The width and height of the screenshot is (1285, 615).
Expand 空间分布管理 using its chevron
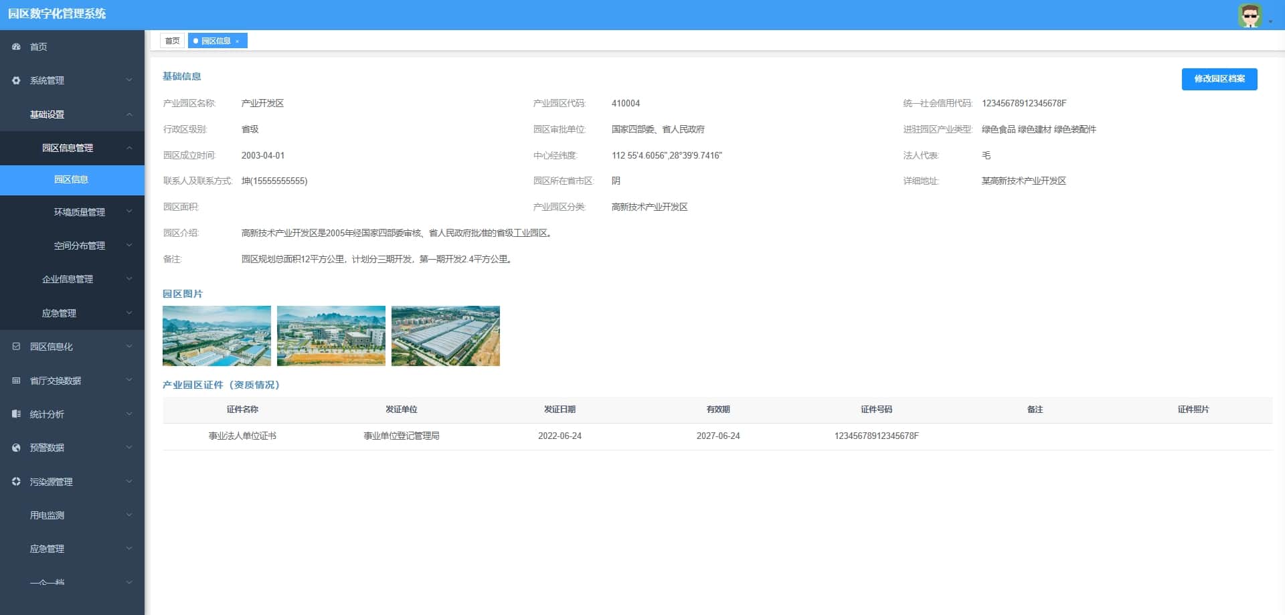pos(129,246)
